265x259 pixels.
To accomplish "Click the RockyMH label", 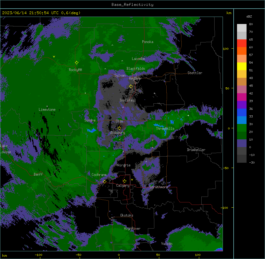I will 75,70.
